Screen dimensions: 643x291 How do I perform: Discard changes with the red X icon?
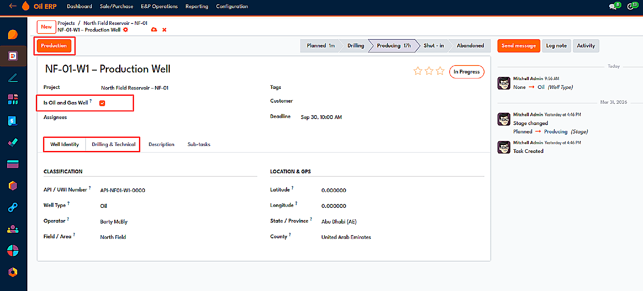164,30
